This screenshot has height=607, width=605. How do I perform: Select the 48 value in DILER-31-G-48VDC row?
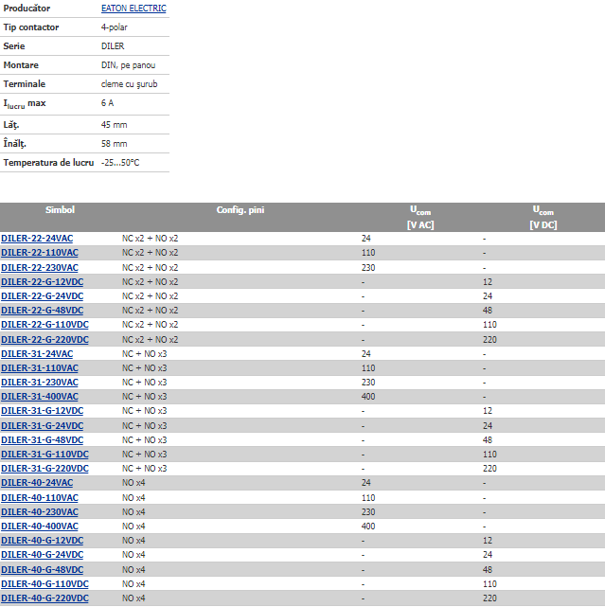point(488,440)
